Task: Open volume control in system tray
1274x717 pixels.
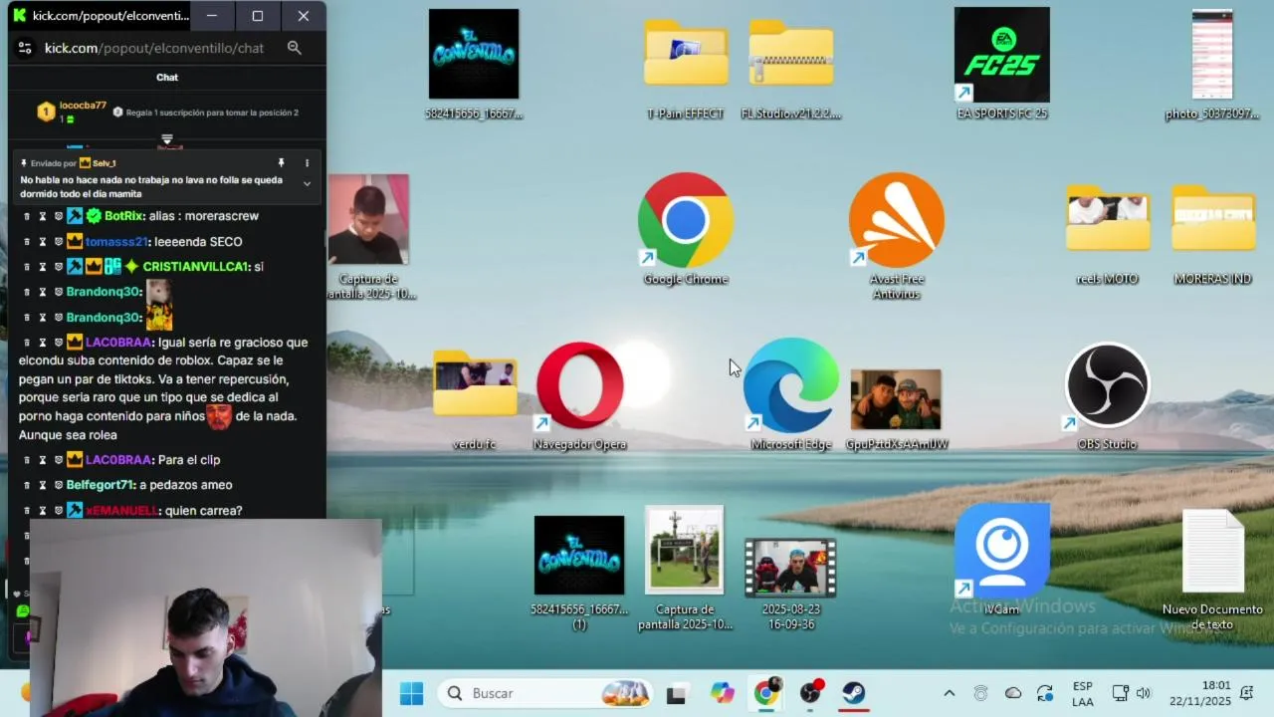Action: click(1144, 693)
